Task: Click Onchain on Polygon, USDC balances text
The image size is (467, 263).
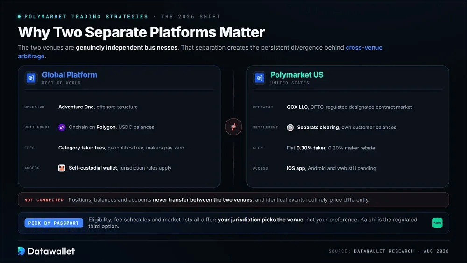Action: click(112, 127)
